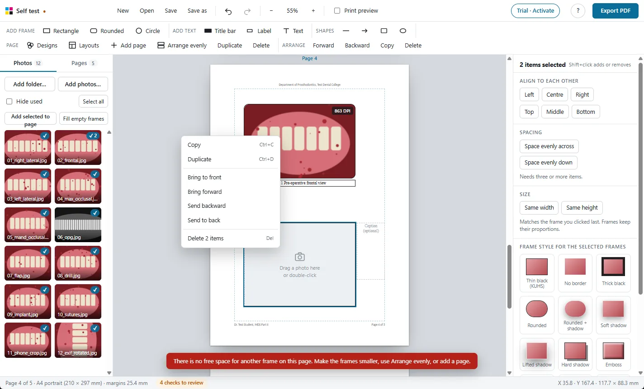
Task: Choose Duplicate in the context menu
Action: (231, 159)
